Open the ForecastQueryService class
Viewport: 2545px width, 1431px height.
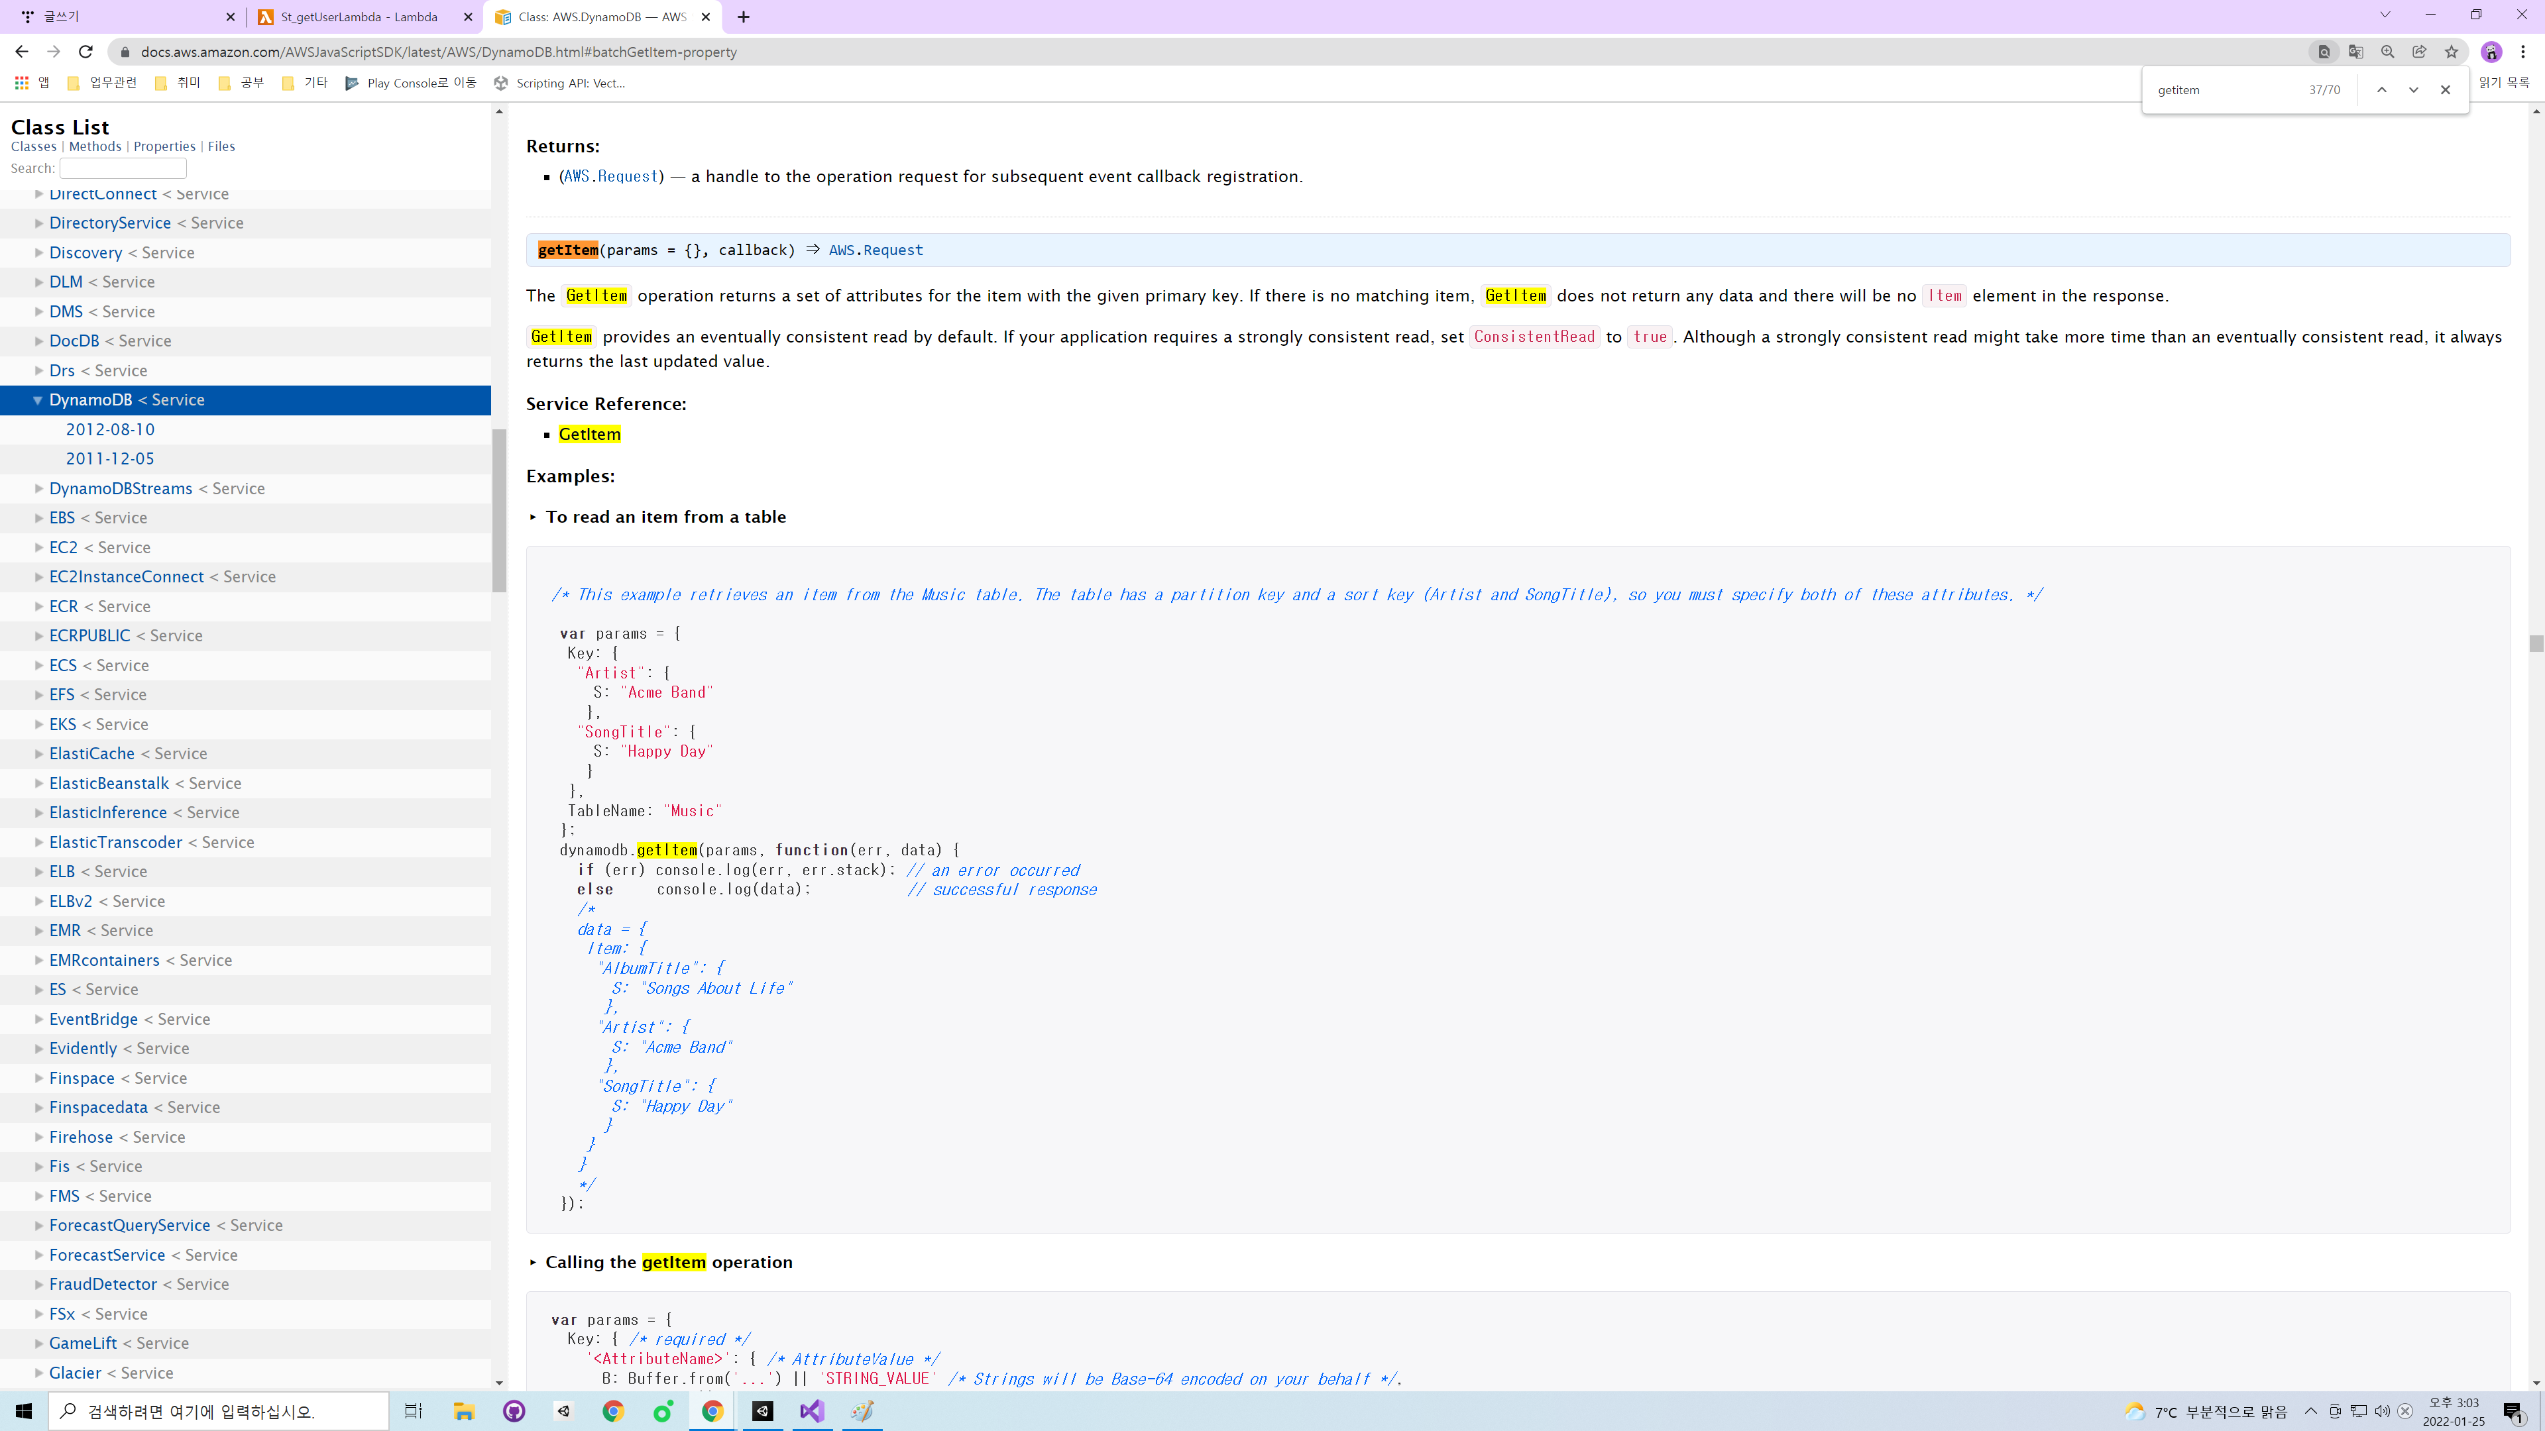[129, 1224]
